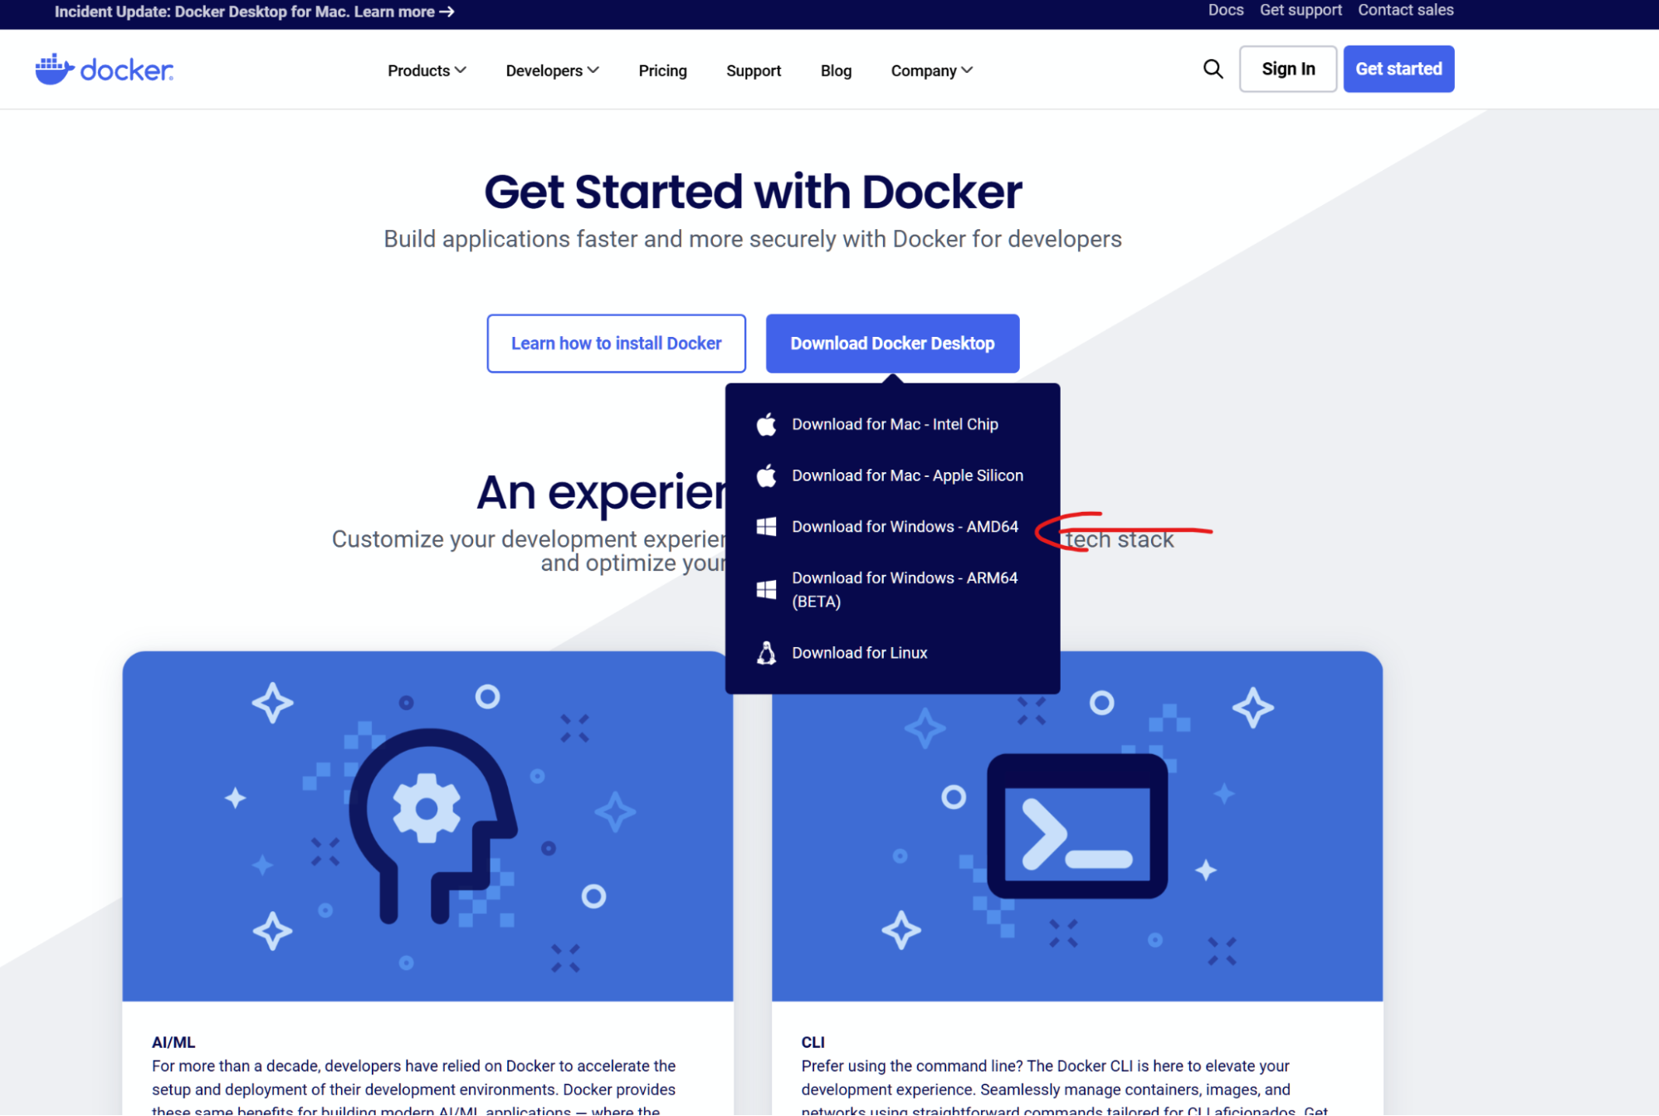Click the Apple icon beside Apple Silicon
The width and height of the screenshot is (1659, 1116).
pyautogui.click(x=766, y=475)
